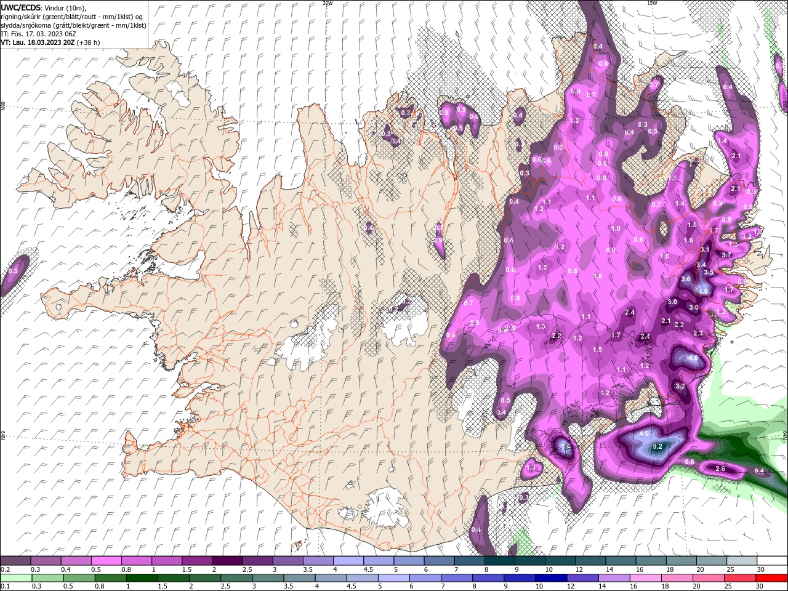Viewport: 788px width, 591px height.
Task: Click the snow scale swatch starting at 3
Action: pos(287,561)
